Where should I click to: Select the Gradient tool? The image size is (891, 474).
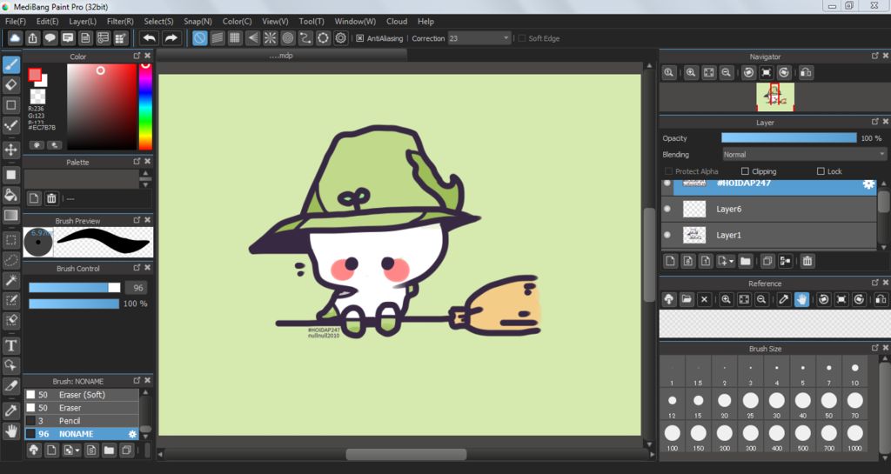pyautogui.click(x=10, y=215)
